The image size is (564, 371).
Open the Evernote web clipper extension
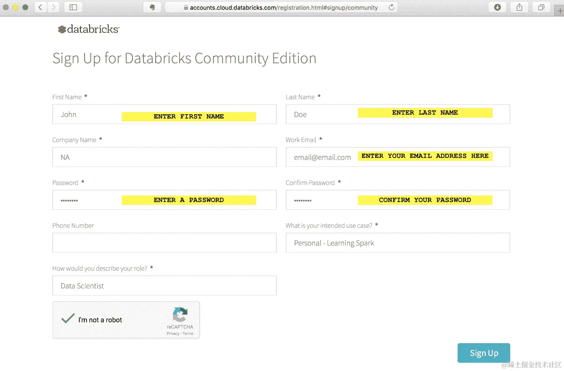click(152, 7)
